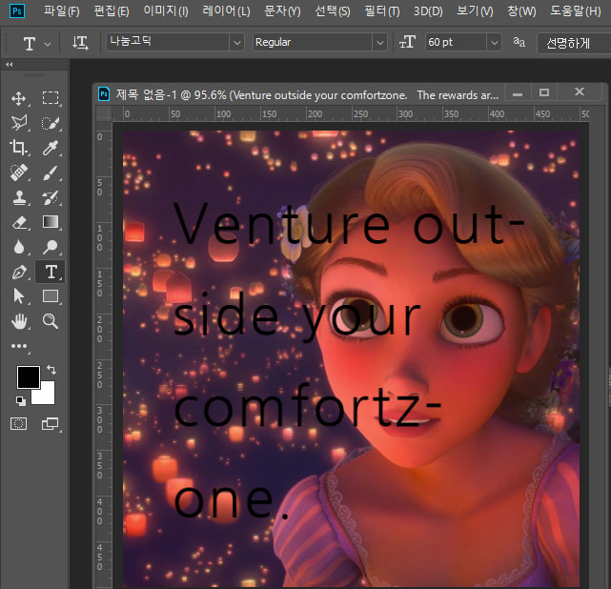Open the 선택(S) menu
This screenshot has height=589, width=611.
coord(333,10)
